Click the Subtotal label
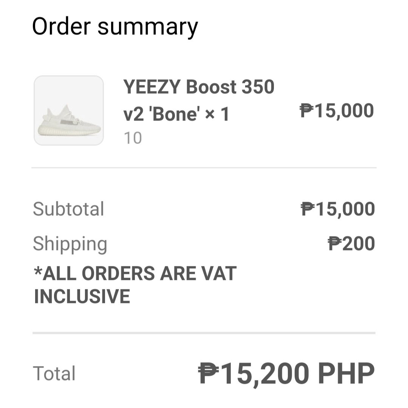This screenshot has height=408, width=408. pyautogui.click(x=68, y=209)
